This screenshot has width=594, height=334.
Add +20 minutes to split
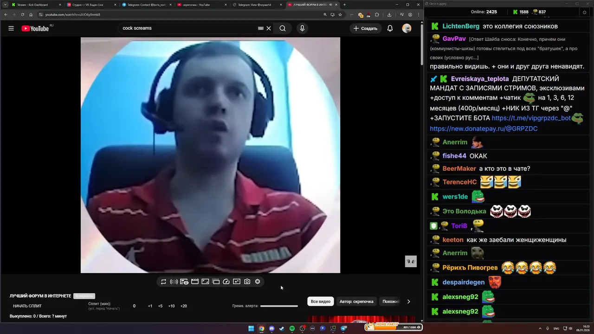tap(184, 306)
